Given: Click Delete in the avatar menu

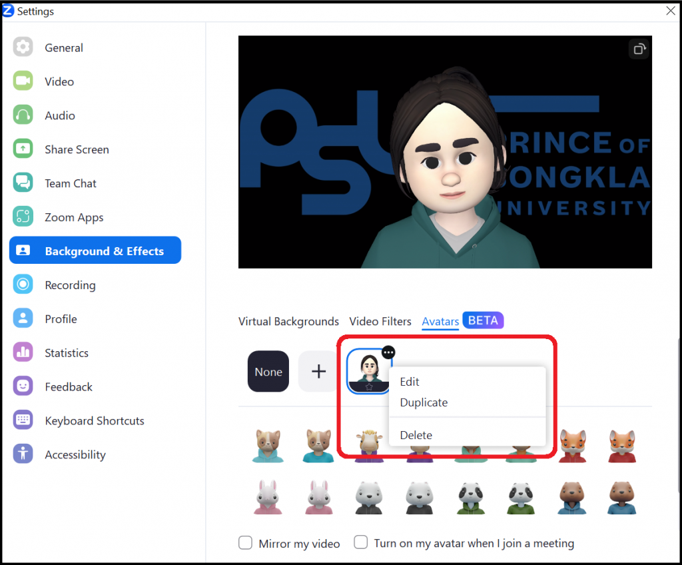Looking at the screenshot, I should coord(416,435).
